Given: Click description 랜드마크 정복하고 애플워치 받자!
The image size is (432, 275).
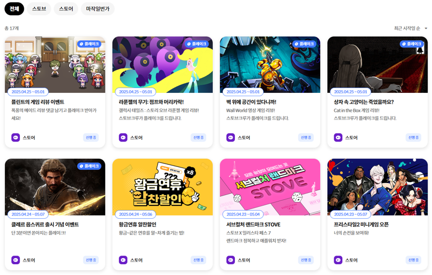Looking at the screenshot, I should pos(256,241).
